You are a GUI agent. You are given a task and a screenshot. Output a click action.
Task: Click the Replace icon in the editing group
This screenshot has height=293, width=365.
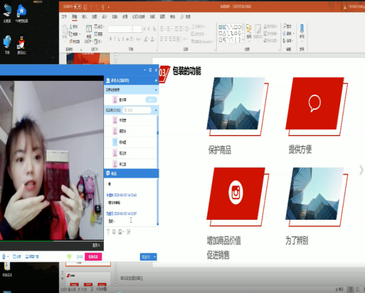285,33
